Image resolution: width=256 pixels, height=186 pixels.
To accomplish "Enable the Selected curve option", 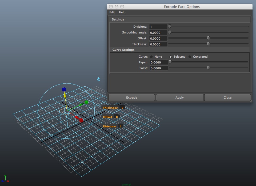I will point(170,57).
